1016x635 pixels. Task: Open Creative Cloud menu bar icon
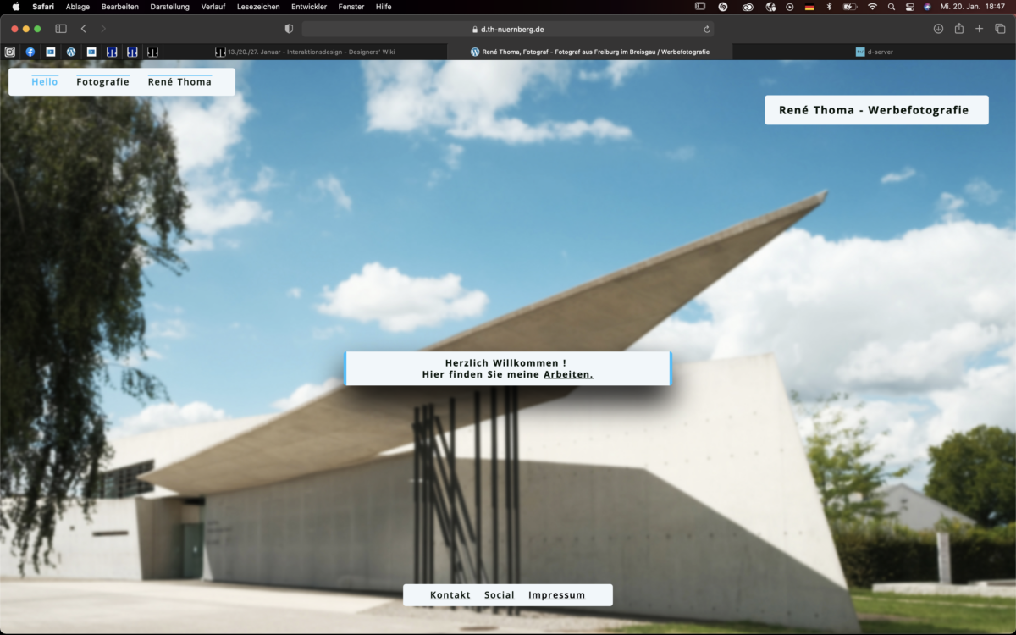[x=748, y=7]
